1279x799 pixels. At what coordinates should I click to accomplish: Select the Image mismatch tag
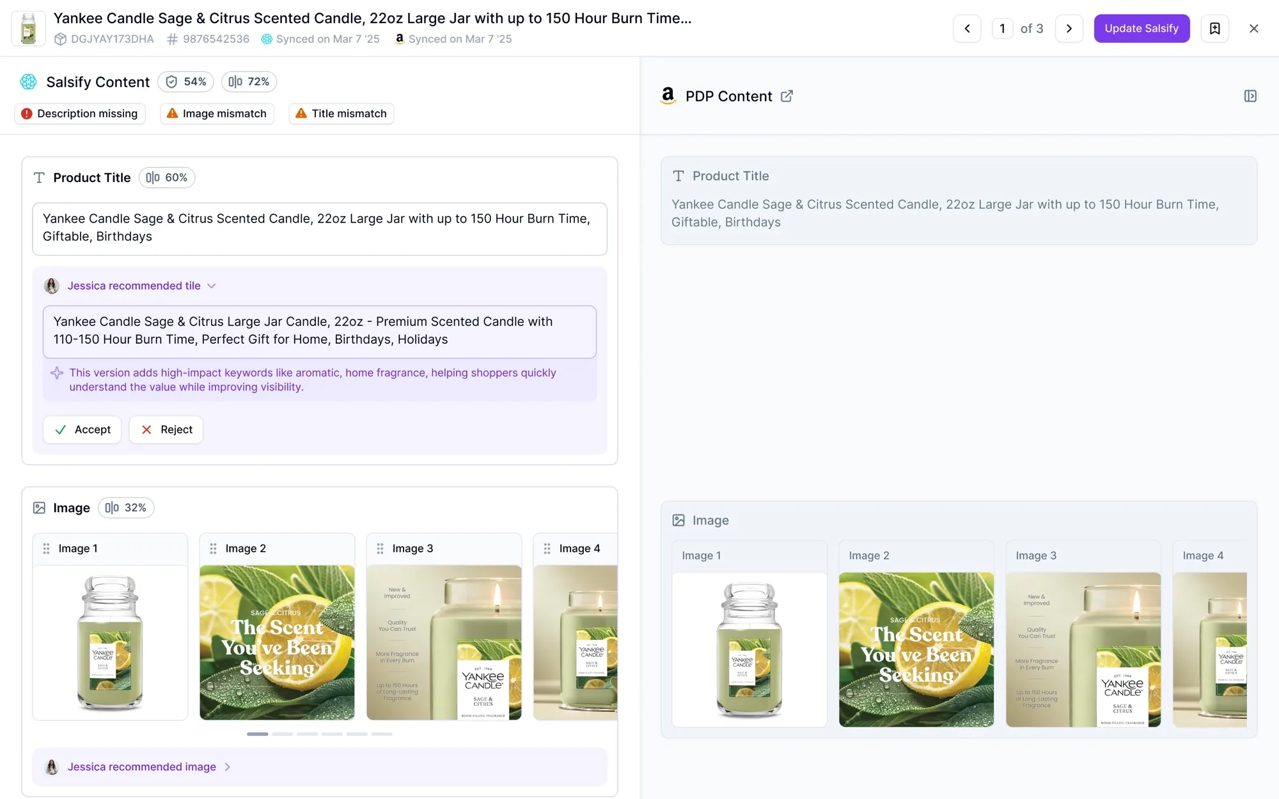click(217, 113)
